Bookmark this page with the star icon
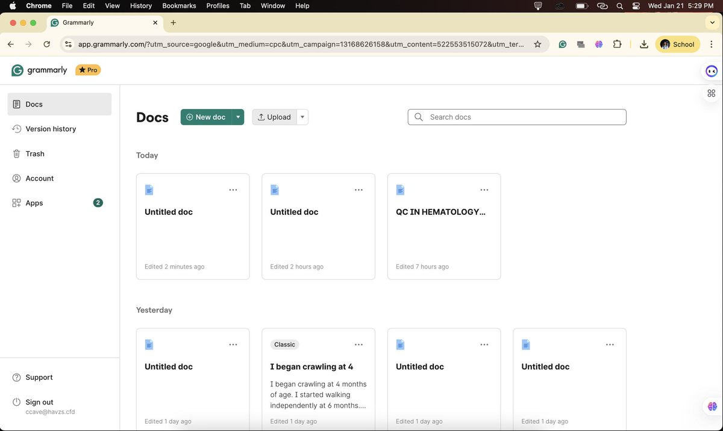The image size is (723, 431). click(x=537, y=44)
